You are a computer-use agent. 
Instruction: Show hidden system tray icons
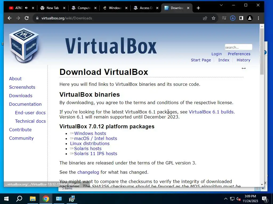tap(226, 199)
